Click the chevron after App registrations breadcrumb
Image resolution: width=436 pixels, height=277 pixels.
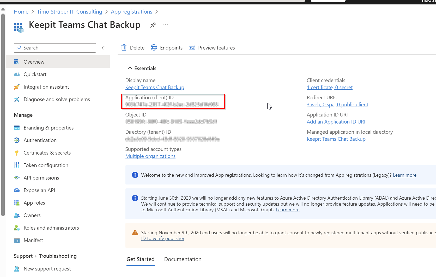(156, 12)
